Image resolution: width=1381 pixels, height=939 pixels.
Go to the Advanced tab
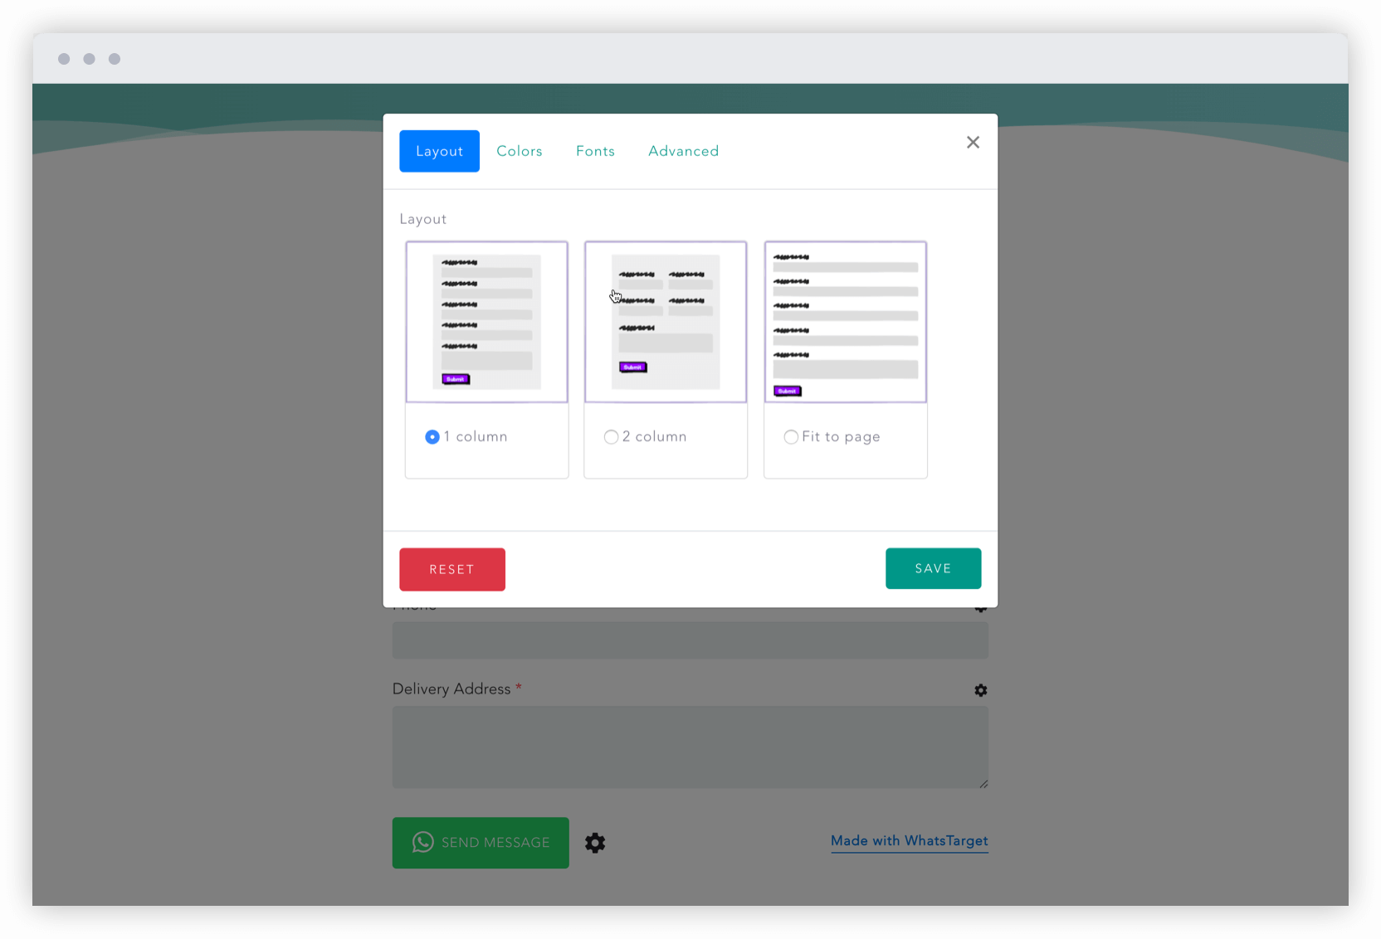pos(683,151)
